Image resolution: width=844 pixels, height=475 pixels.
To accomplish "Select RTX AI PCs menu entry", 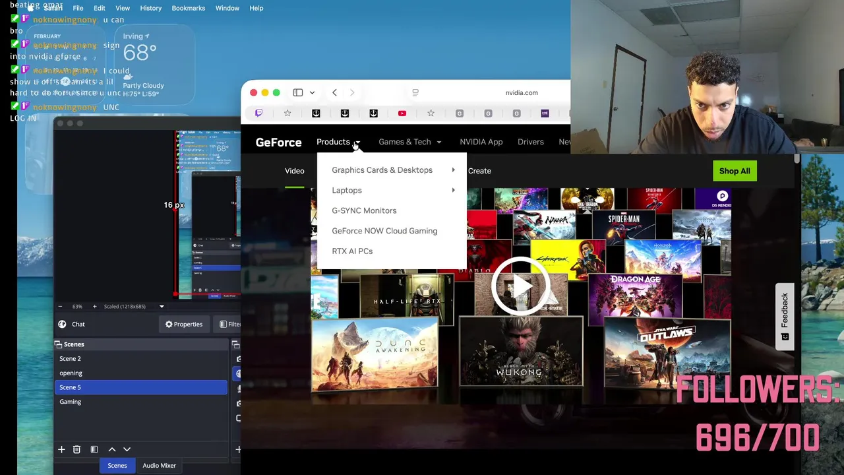I will [352, 251].
